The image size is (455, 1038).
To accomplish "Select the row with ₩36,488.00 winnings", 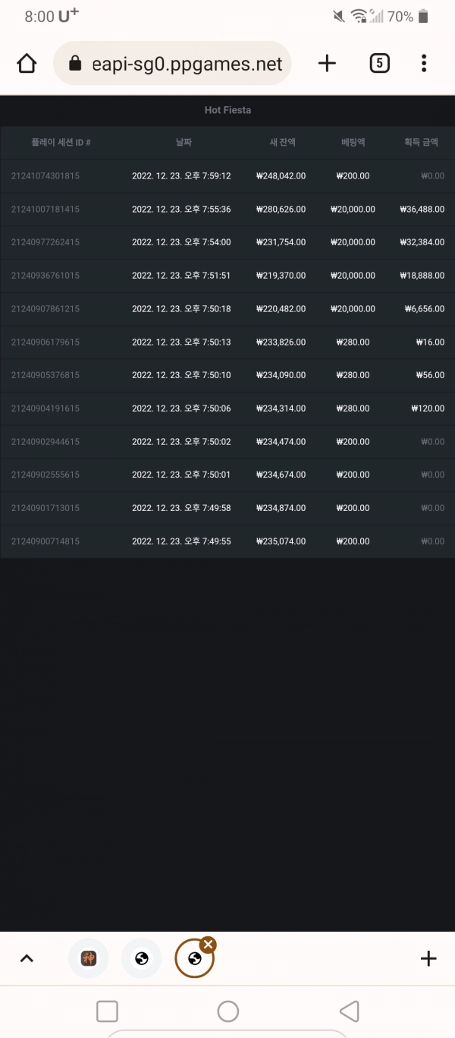I will point(227,210).
